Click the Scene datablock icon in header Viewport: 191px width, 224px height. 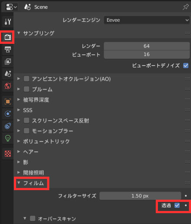(x=27, y=7)
